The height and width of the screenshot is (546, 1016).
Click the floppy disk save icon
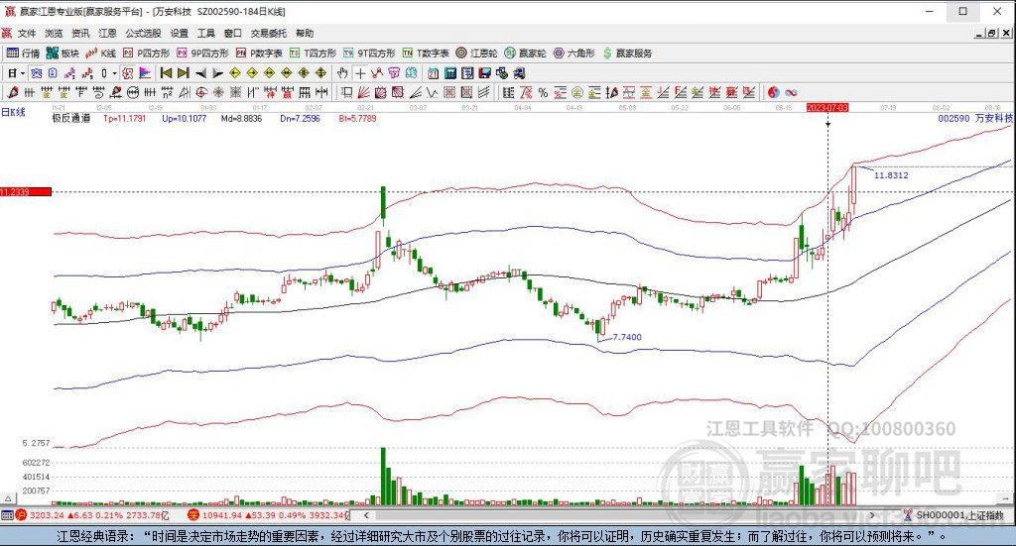(x=484, y=73)
